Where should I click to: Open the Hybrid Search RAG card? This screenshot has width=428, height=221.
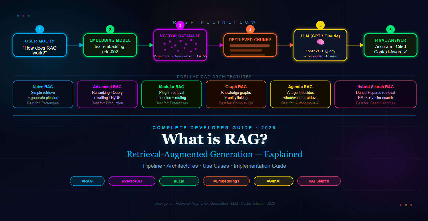tap(375, 94)
